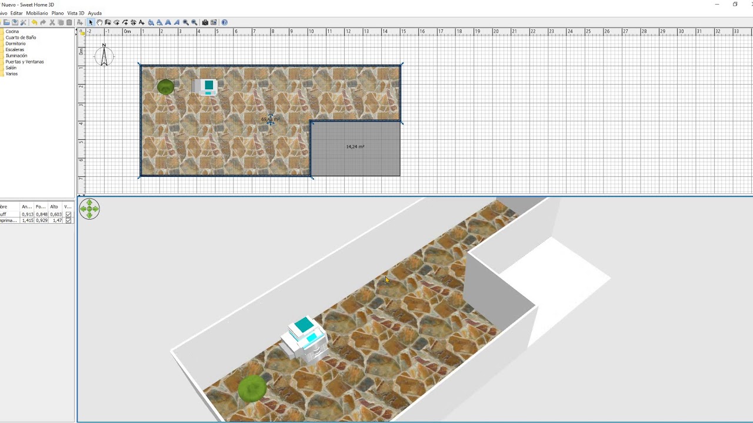The image size is (753, 423).
Task: Cut the selected item
Action: (52, 22)
